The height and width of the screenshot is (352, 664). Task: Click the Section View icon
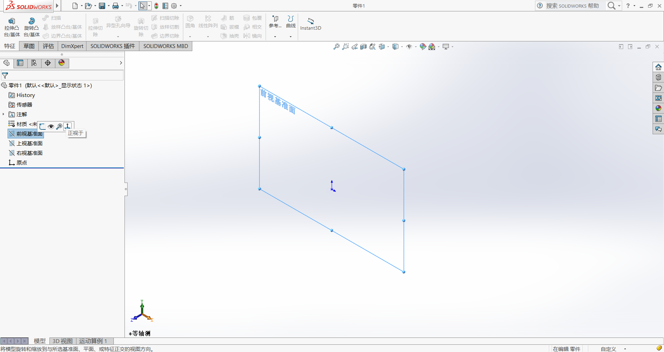click(363, 47)
